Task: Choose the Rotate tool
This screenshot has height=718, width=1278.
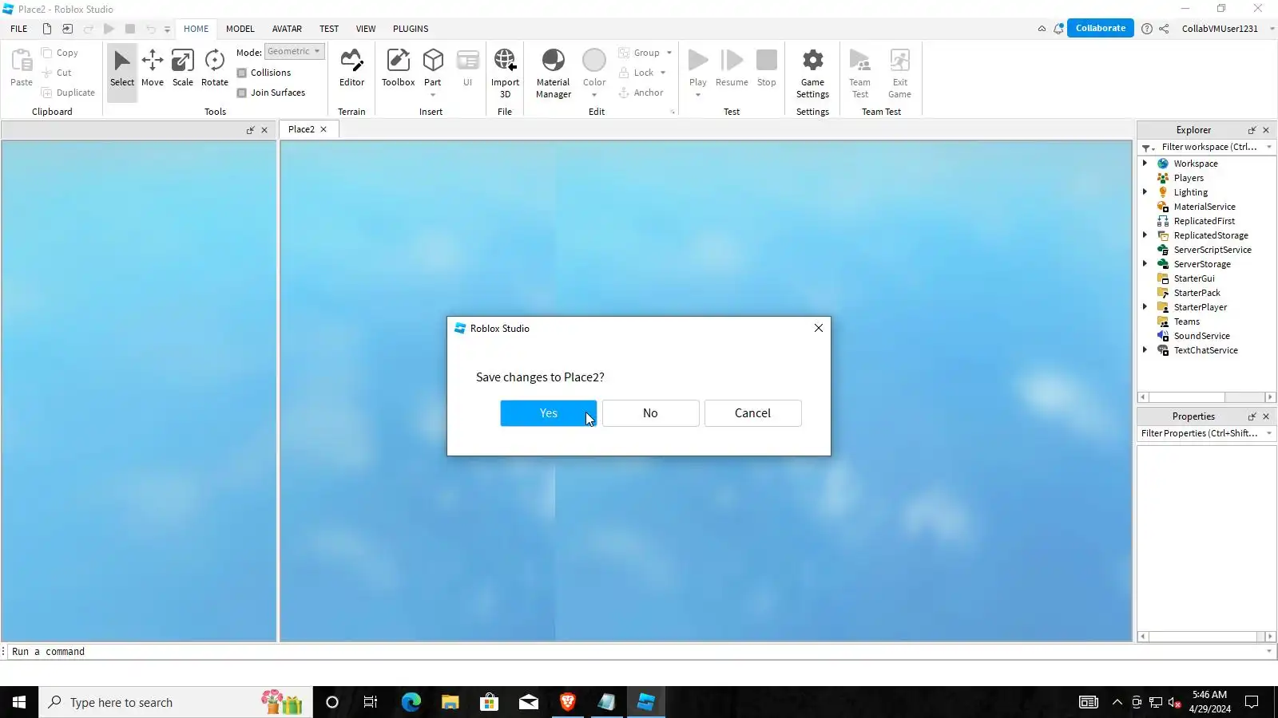Action: tap(214, 68)
